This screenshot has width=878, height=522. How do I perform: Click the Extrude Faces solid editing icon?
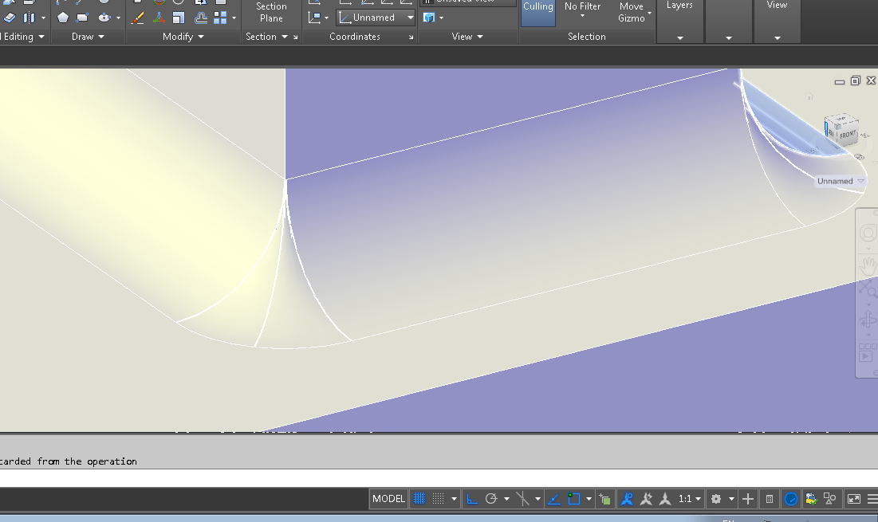tap(10, 18)
